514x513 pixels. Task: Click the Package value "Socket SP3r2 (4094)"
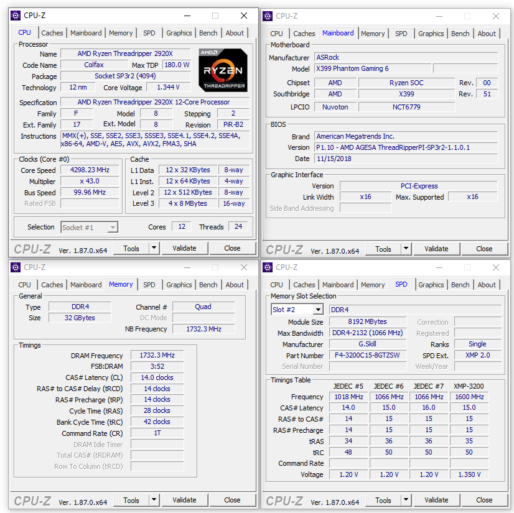point(125,76)
